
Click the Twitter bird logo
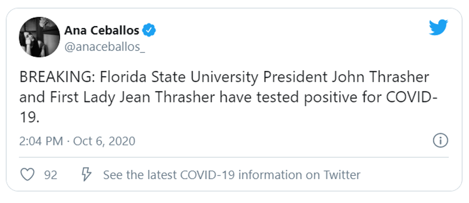(x=438, y=28)
